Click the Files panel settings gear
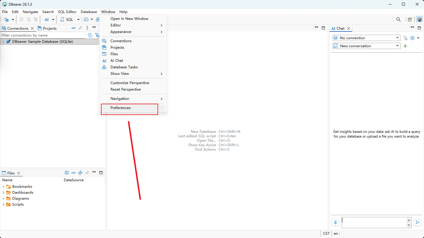Viewport: 424px width, 238px height. coord(67,173)
